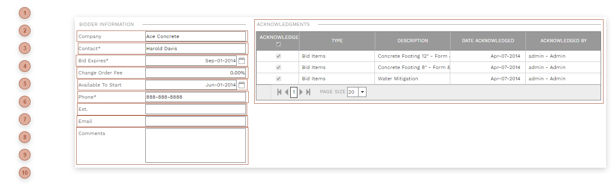Click the Contact input field
Image resolution: width=614 pixels, height=189 pixels.
(195, 49)
